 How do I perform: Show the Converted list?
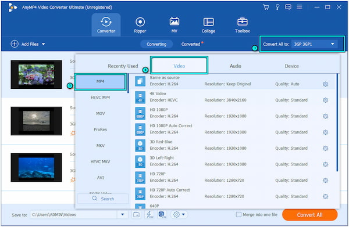coord(191,44)
